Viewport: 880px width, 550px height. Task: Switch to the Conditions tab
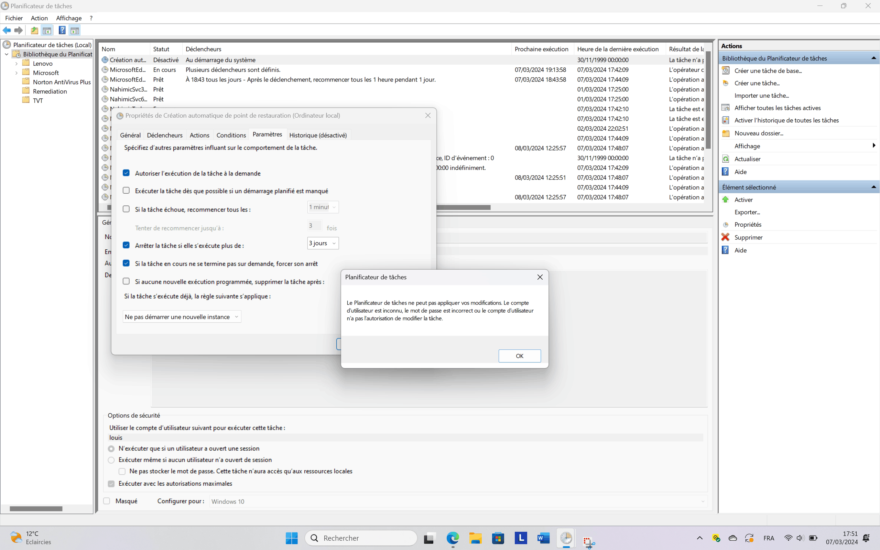point(231,135)
